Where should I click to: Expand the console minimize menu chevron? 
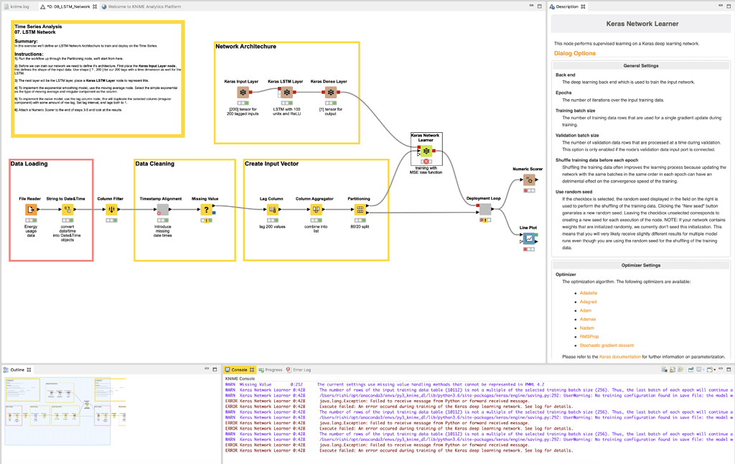721,369
